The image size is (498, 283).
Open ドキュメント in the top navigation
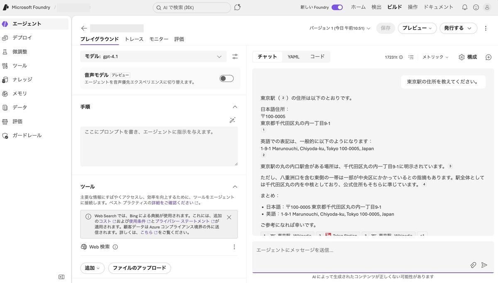coord(439,7)
